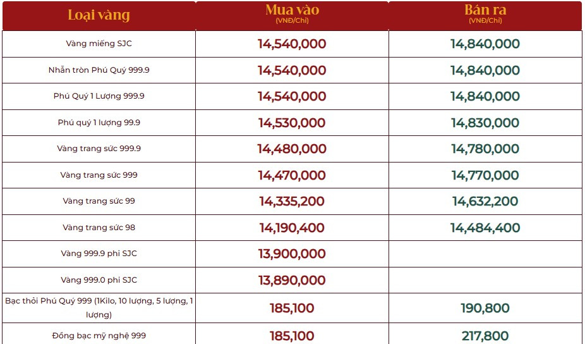Image resolution: width=585 pixels, height=344 pixels.
Task: Select the 14,335,200 buy price cell
Action: [x=292, y=202]
